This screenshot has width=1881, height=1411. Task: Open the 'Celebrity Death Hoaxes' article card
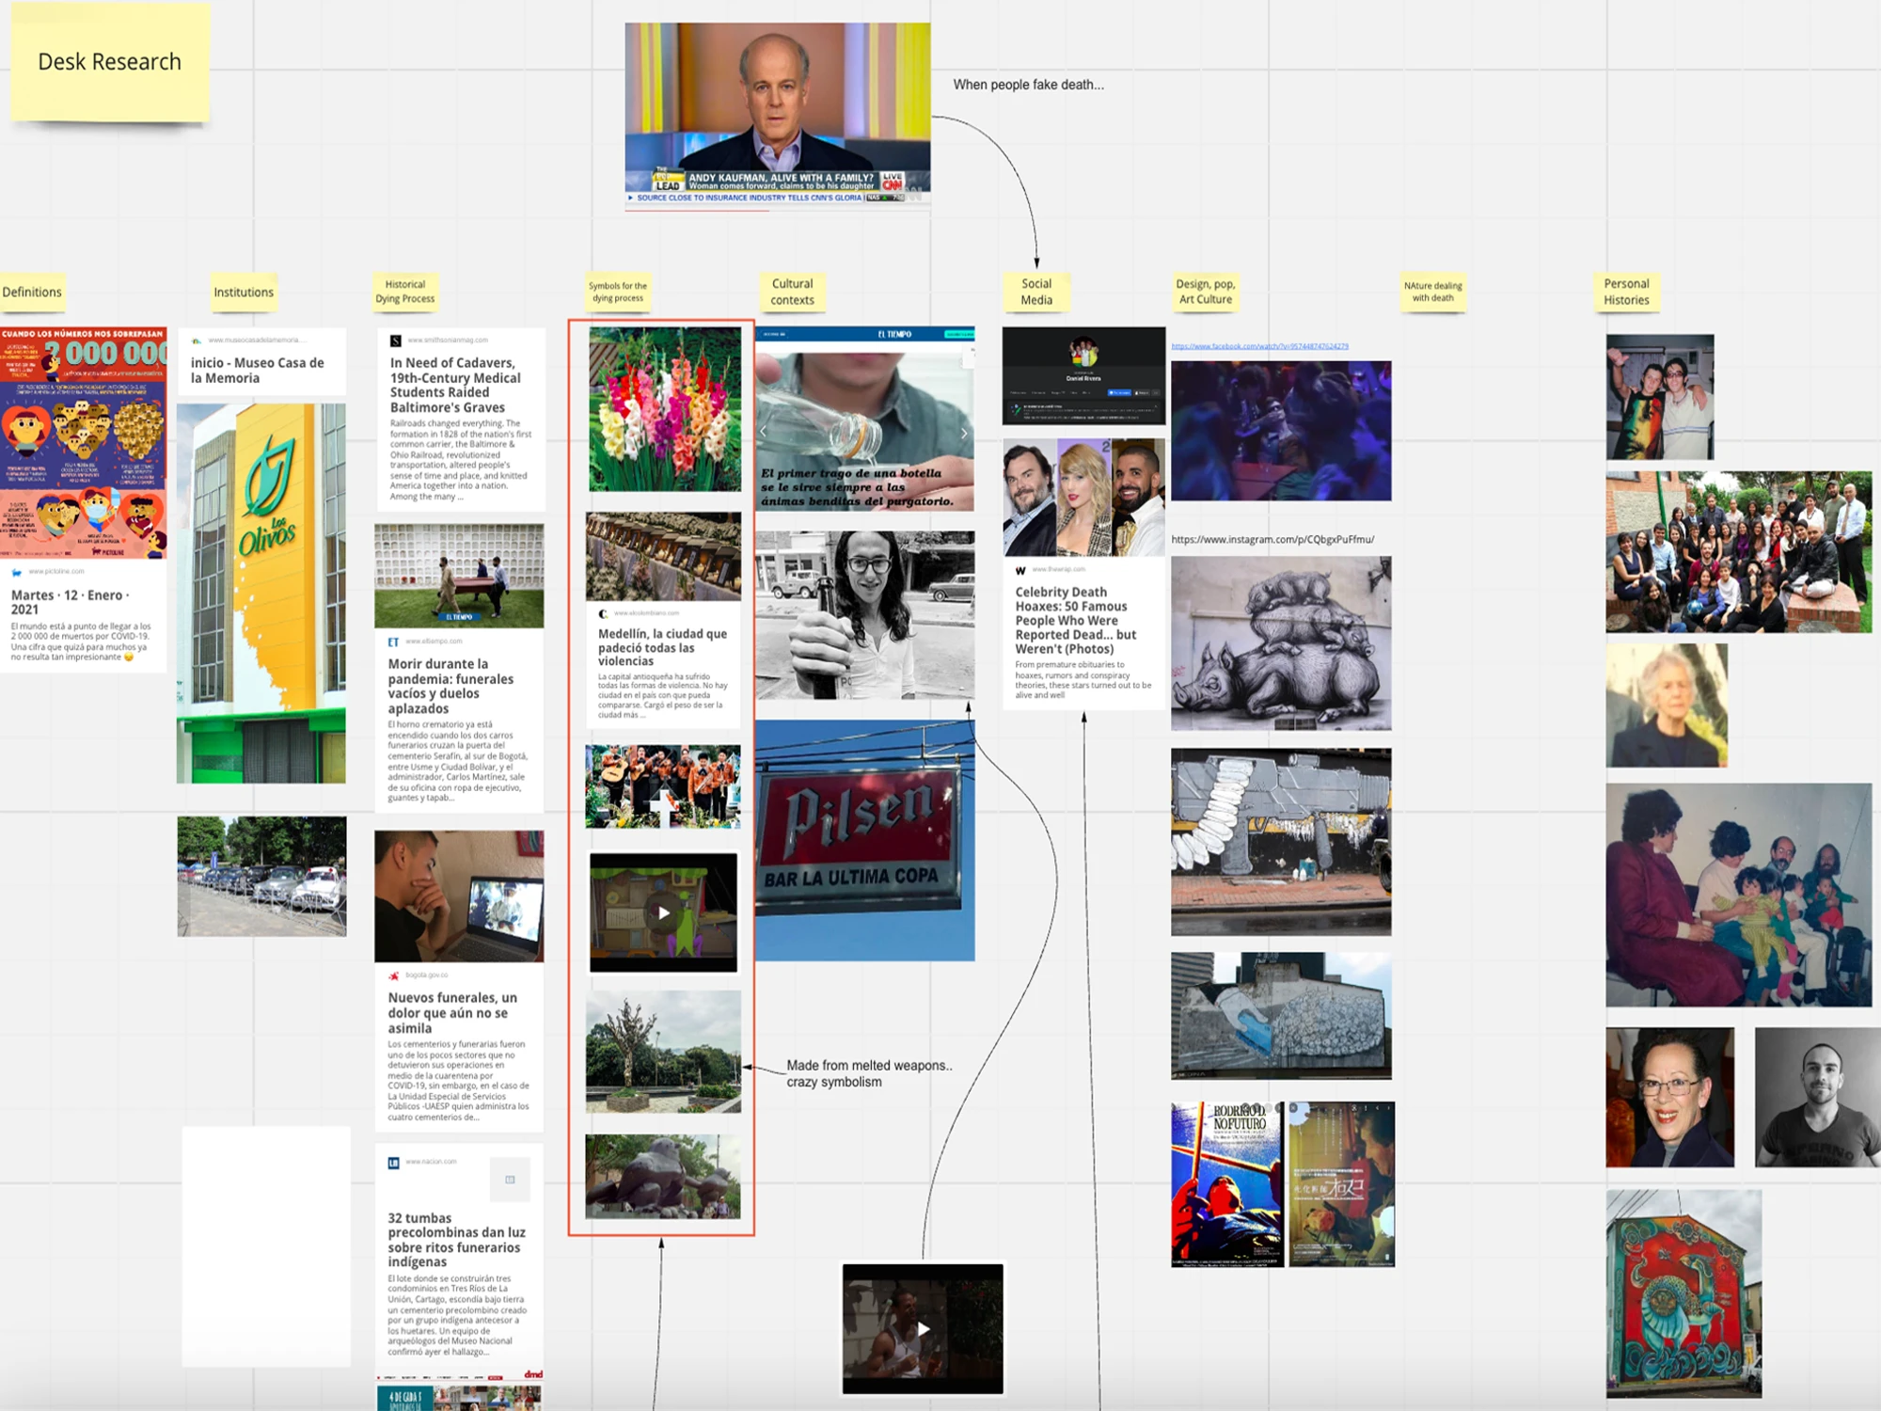[1075, 621]
